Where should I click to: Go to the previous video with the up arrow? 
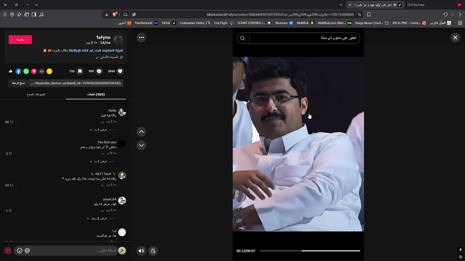click(x=141, y=132)
